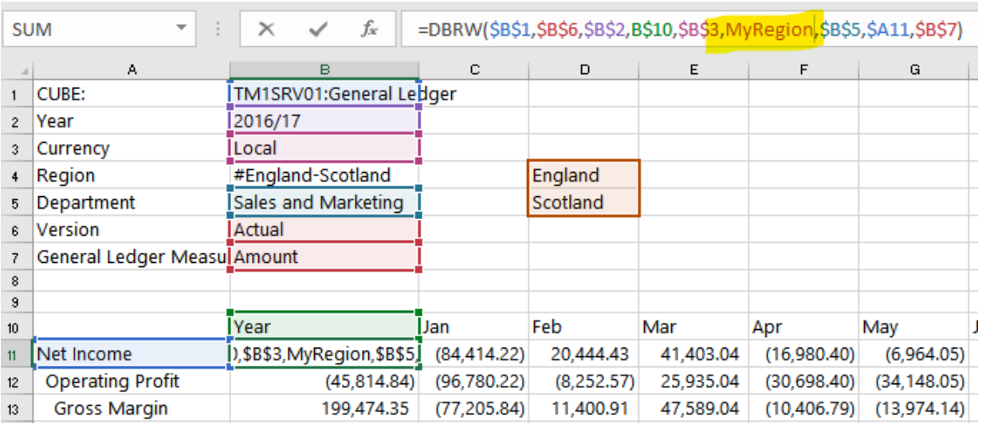Click the Feb column heading cell

pos(583,327)
